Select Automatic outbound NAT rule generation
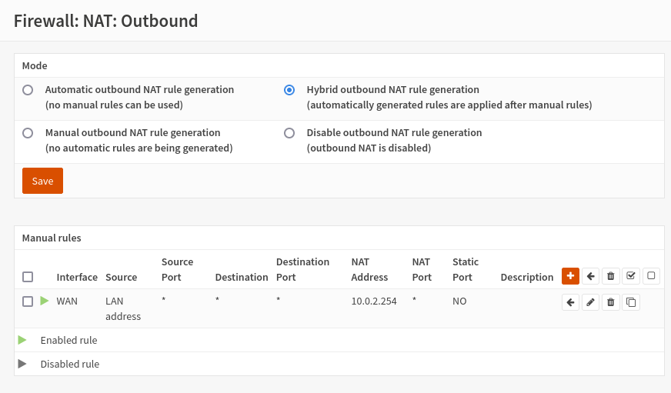Screen dimensions: 671x393 (x=28, y=90)
